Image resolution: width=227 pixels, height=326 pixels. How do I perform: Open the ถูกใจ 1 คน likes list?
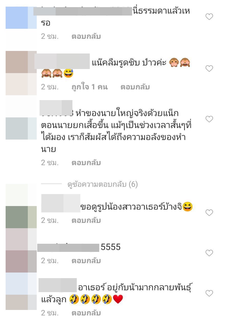[x=90, y=87]
